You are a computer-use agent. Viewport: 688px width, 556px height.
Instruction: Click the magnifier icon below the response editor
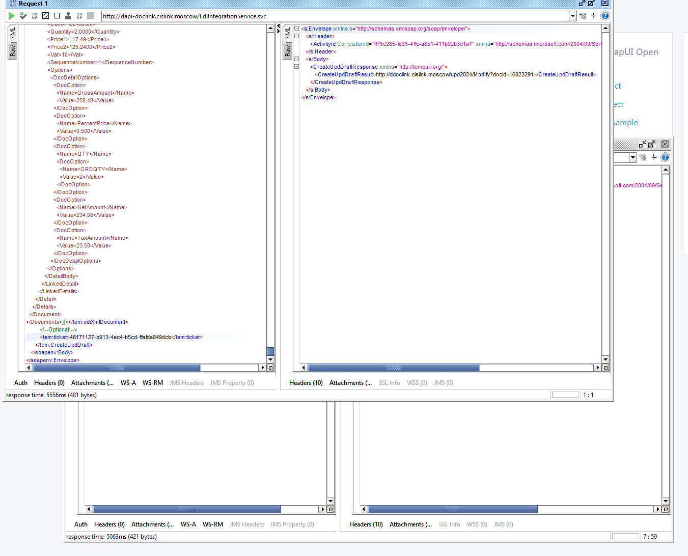606,368
